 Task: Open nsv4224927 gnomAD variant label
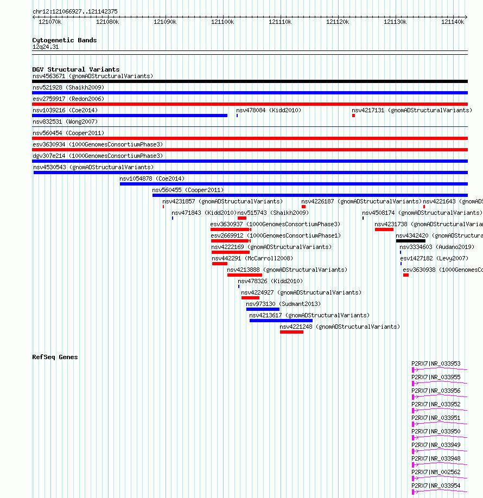click(x=301, y=293)
